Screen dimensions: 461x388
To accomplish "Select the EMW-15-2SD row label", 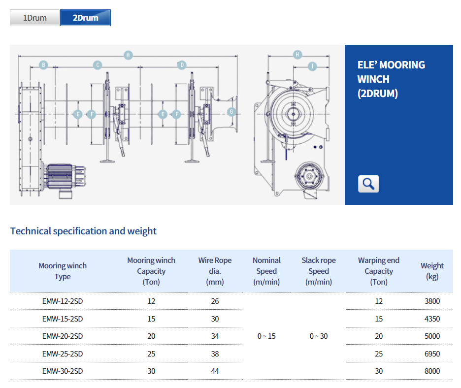I will coord(63,319).
